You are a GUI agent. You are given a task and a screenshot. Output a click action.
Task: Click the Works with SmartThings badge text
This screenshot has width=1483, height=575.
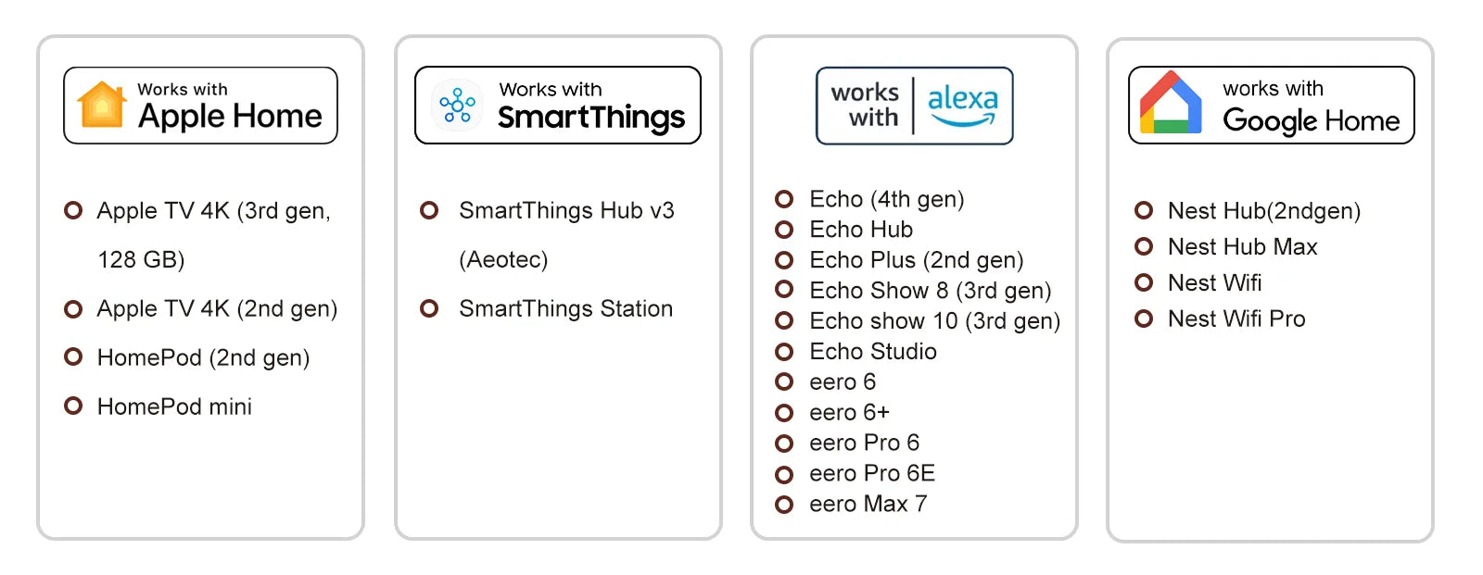[x=590, y=106]
